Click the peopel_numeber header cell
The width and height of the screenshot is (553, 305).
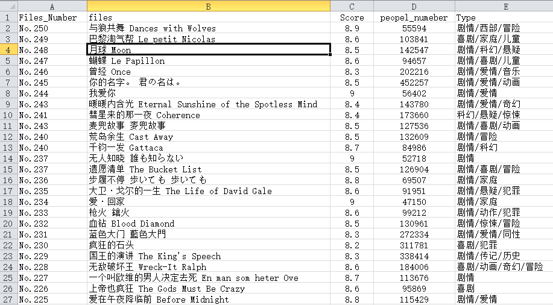pyautogui.click(x=414, y=17)
